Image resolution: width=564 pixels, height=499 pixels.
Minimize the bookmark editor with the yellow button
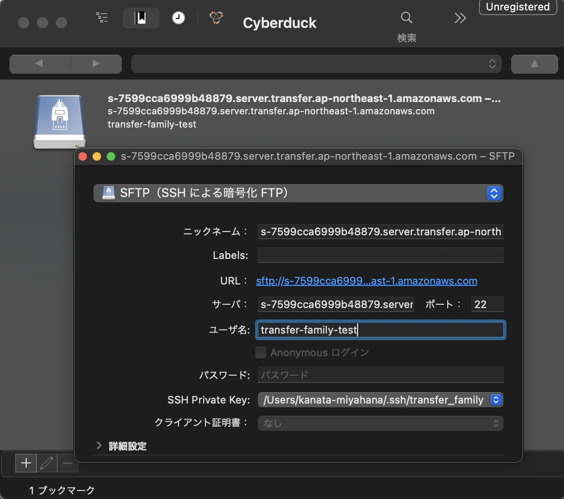[97, 156]
